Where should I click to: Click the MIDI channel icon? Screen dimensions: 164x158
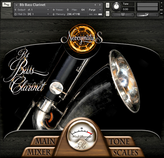coord(16,14)
